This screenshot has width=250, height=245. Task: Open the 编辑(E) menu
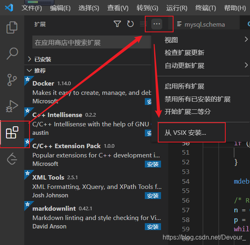(x=60, y=8)
